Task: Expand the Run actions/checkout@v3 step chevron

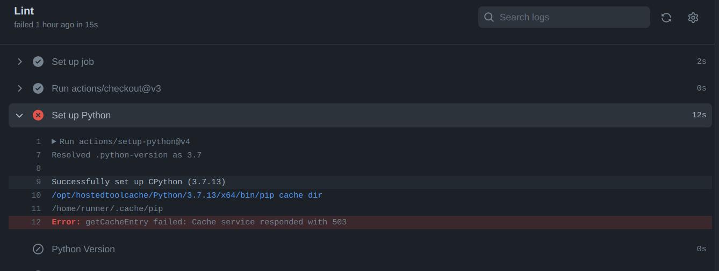Action: click(x=20, y=88)
